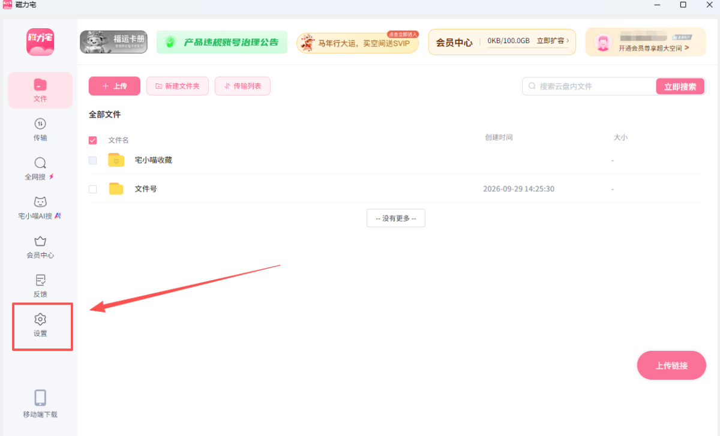Open 设置 gear icon
This screenshot has height=436, width=720.
[40, 319]
